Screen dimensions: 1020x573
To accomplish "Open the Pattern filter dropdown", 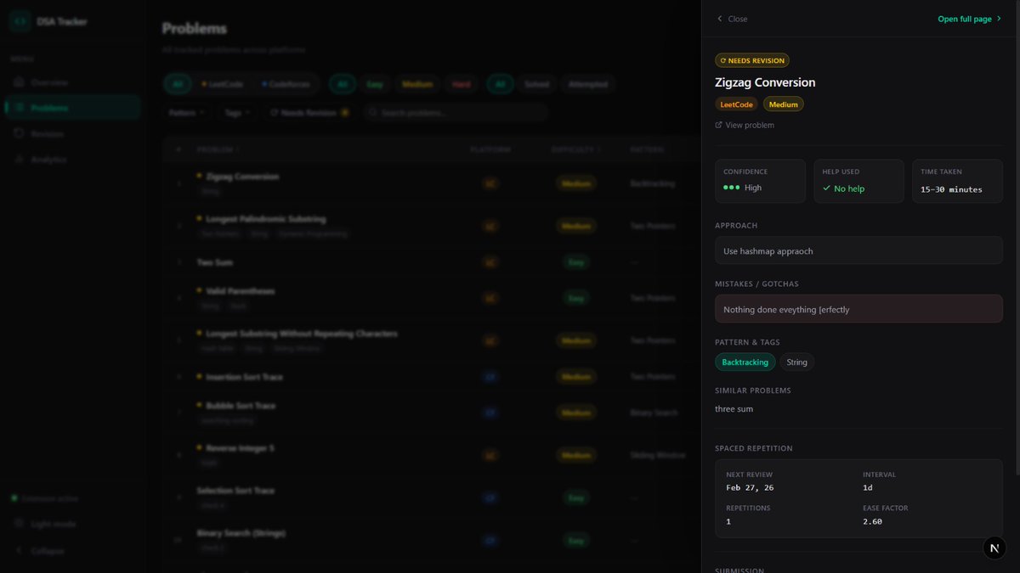I will [186, 112].
